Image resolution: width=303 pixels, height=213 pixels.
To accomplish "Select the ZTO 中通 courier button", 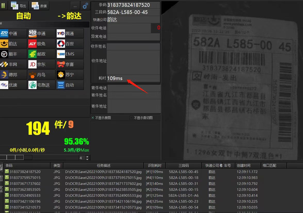I will 13,34.
